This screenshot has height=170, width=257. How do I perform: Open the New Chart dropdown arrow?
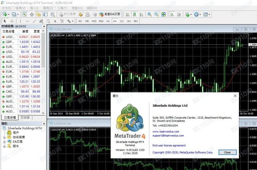9,14
